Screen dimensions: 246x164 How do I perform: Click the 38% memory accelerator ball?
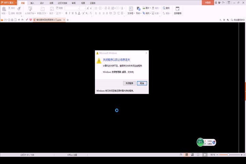[200, 142]
